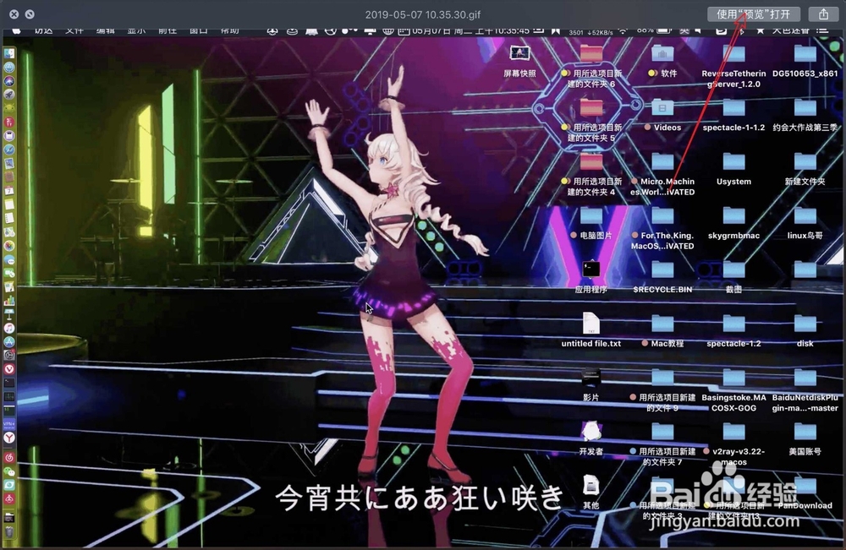Click the Japanese subtitle 今宵共にああ狂い咲き
The height and width of the screenshot is (550, 846).
(420, 497)
